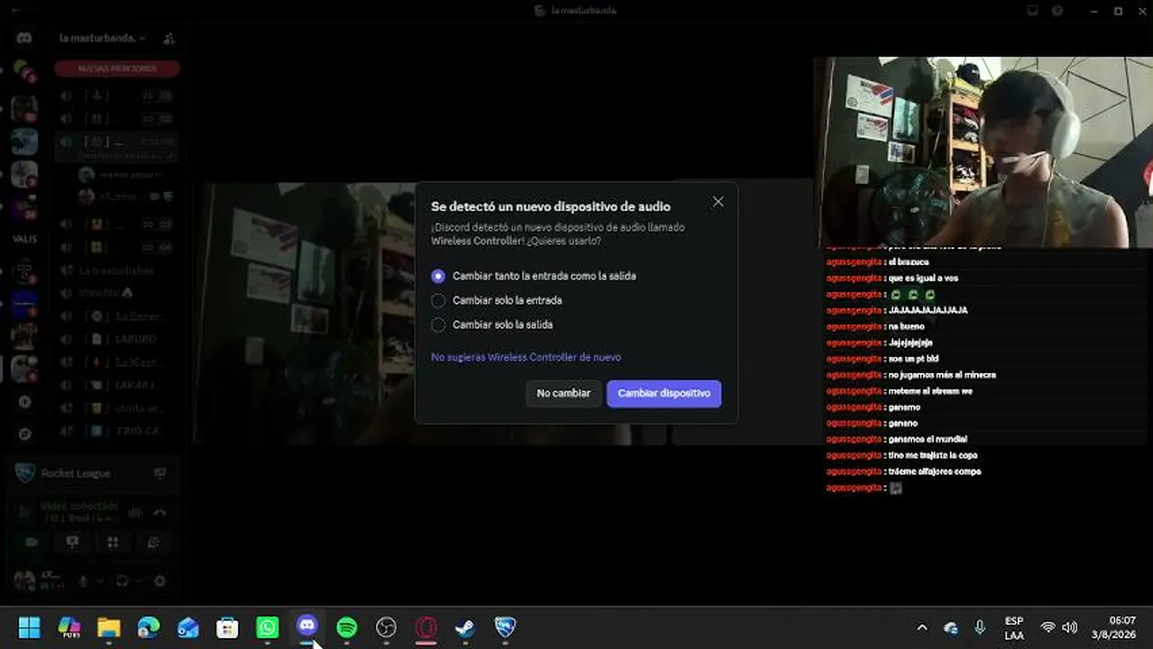Switch to Opera GX in the taskbar
Image resolution: width=1153 pixels, height=649 pixels.
coord(426,627)
